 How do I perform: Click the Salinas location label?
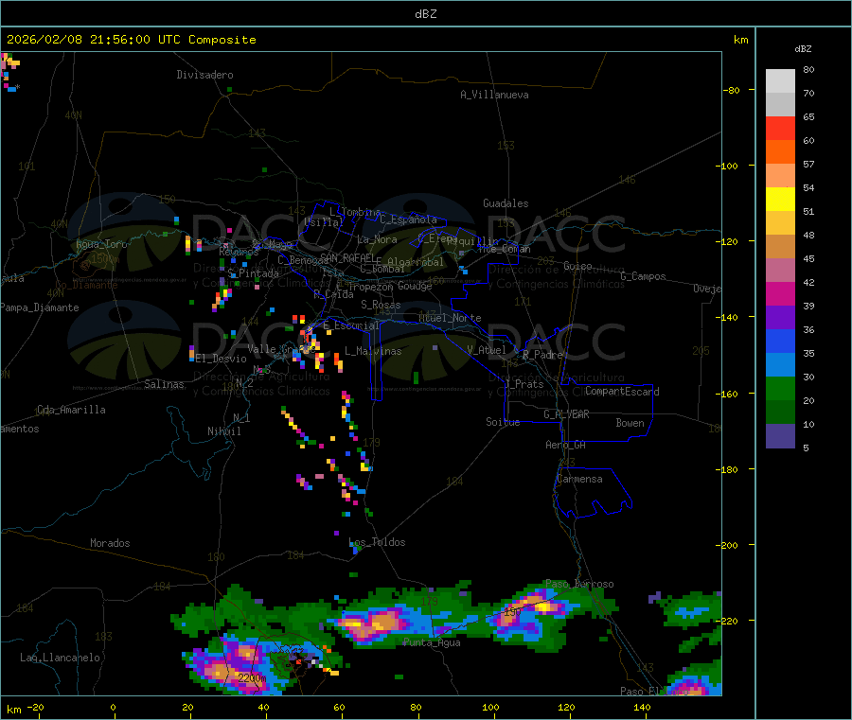pos(164,384)
